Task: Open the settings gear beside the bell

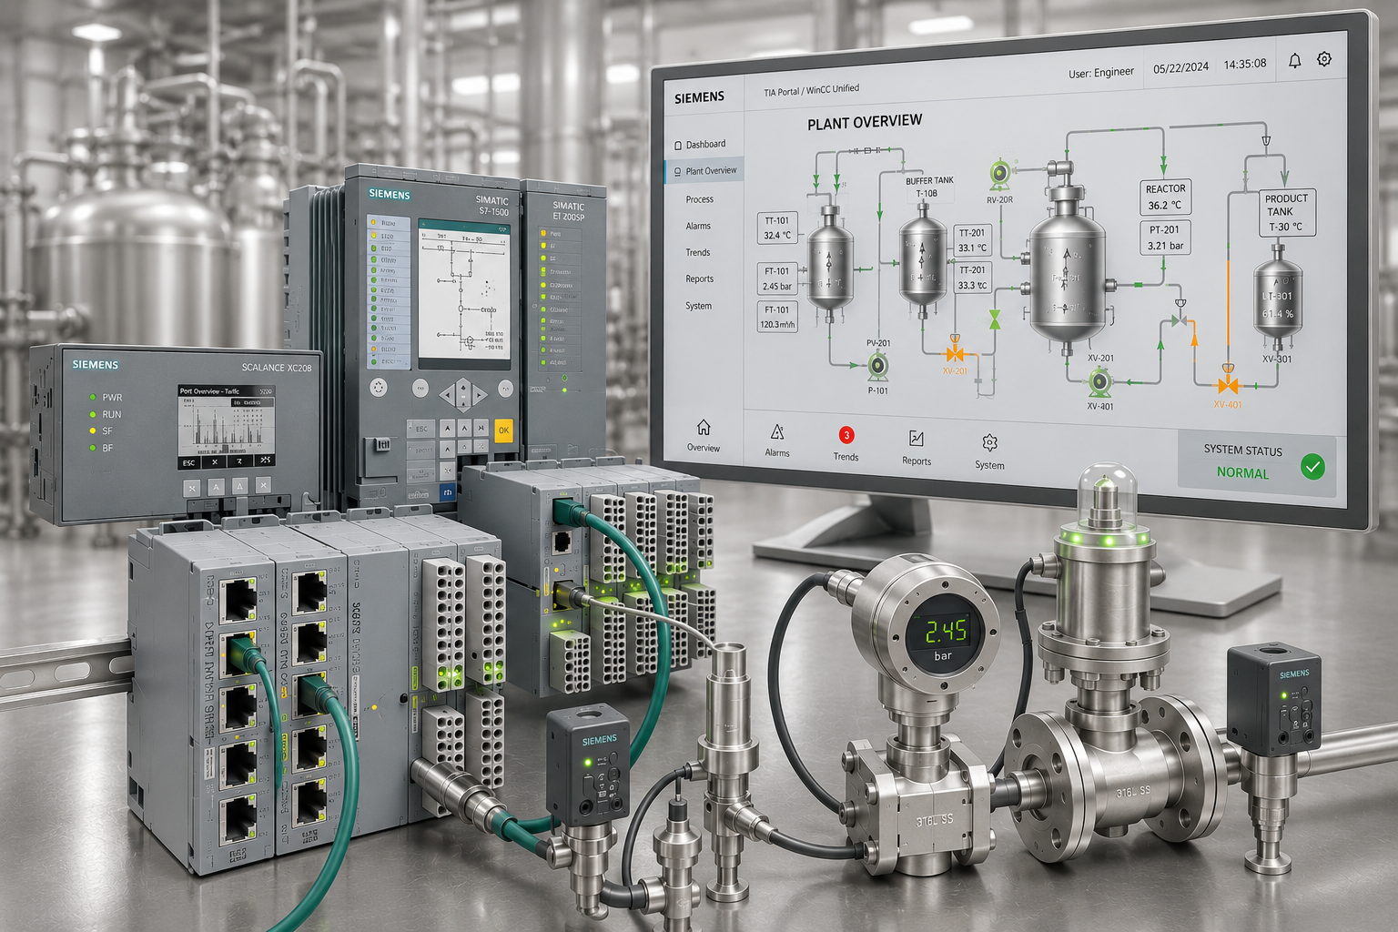Action: (1324, 59)
